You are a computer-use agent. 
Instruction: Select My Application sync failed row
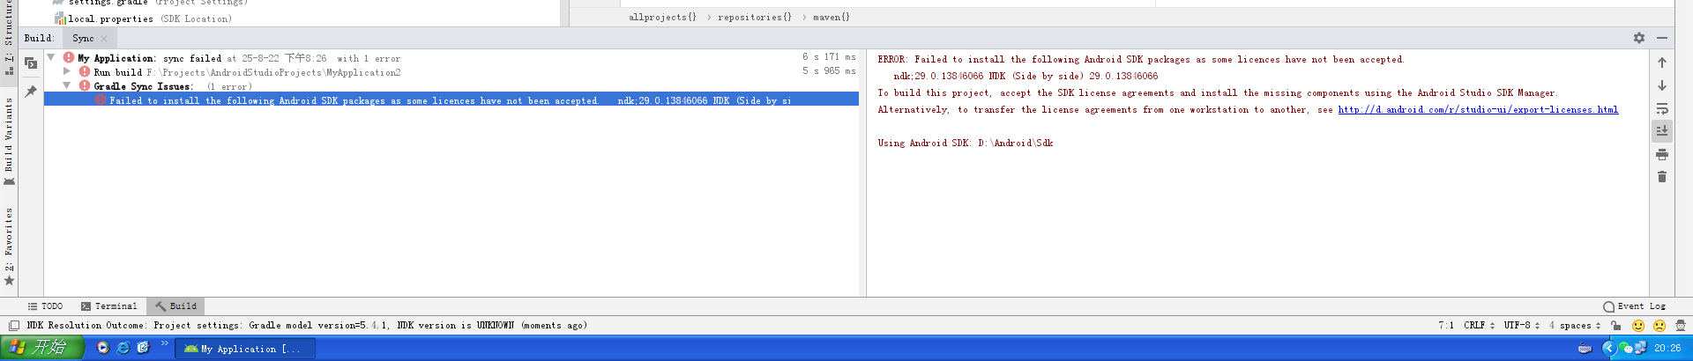(x=451, y=58)
